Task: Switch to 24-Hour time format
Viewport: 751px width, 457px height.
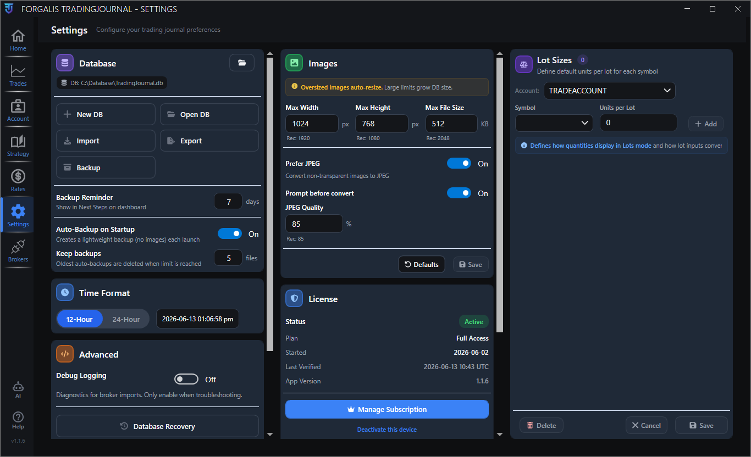Action: [126, 319]
